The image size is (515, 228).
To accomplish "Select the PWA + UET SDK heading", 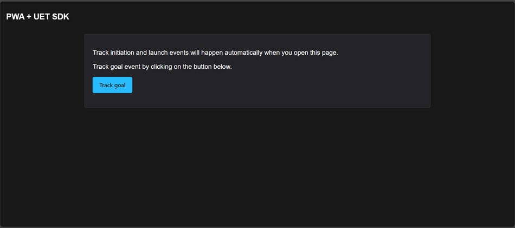I will tap(38, 17).
